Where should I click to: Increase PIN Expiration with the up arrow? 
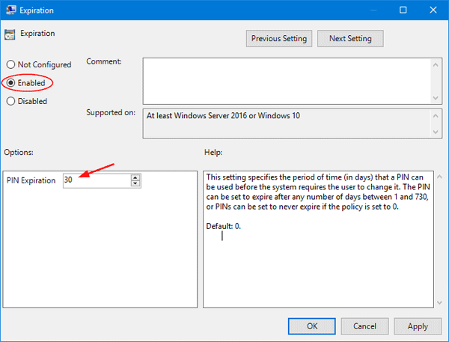coord(135,177)
